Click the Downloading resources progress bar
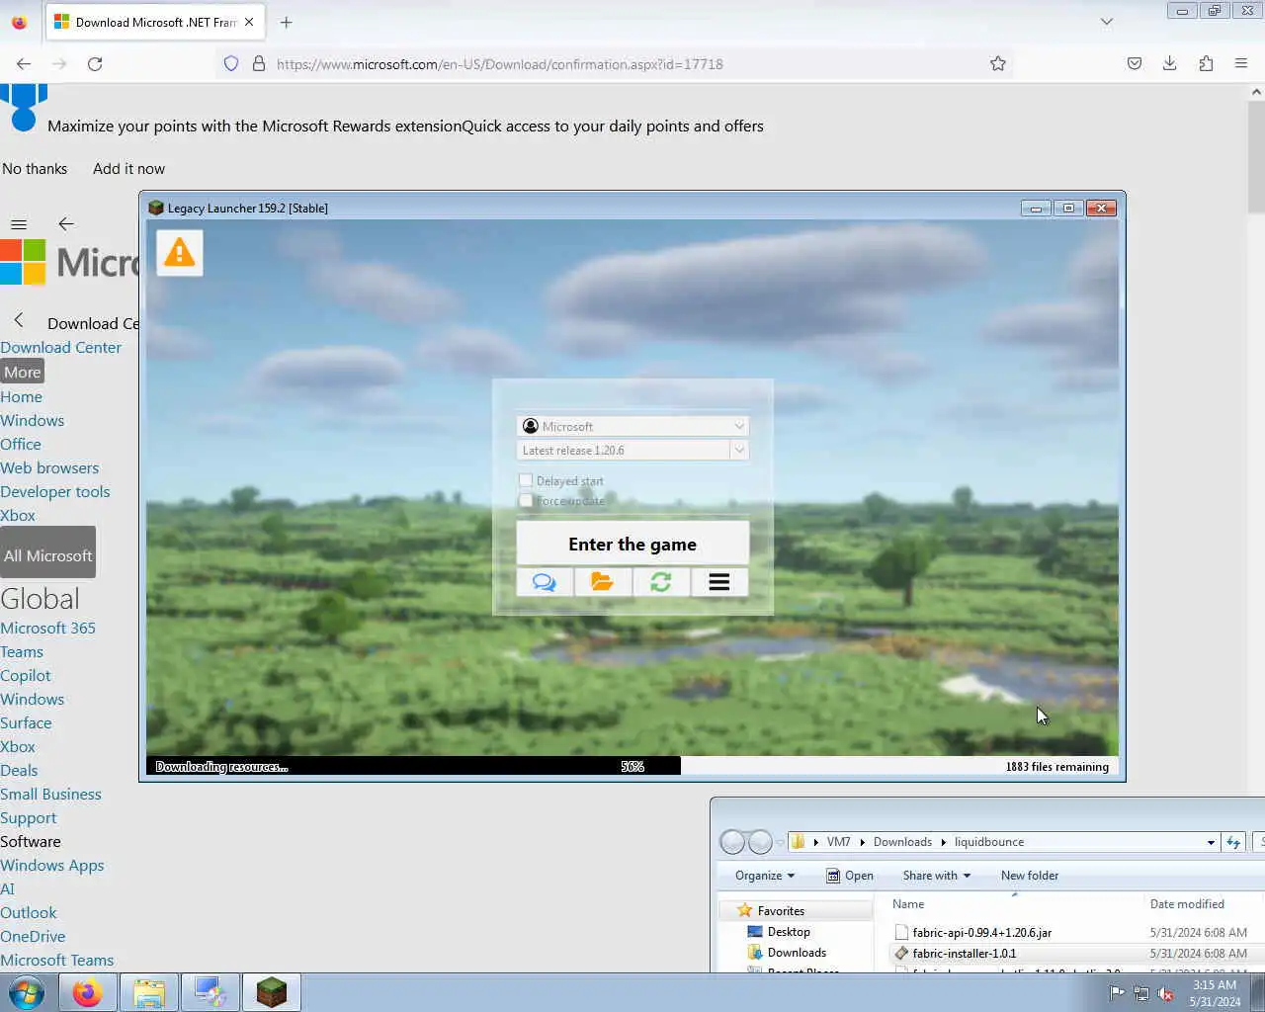Image resolution: width=1265 pixels, height=1012 pixels. pyautogui.click(x=632, y=766)
